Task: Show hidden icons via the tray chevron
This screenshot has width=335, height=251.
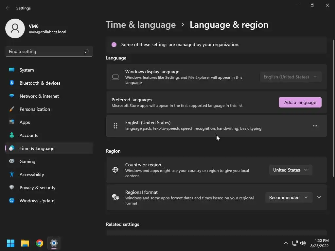Action: point(286,243)
